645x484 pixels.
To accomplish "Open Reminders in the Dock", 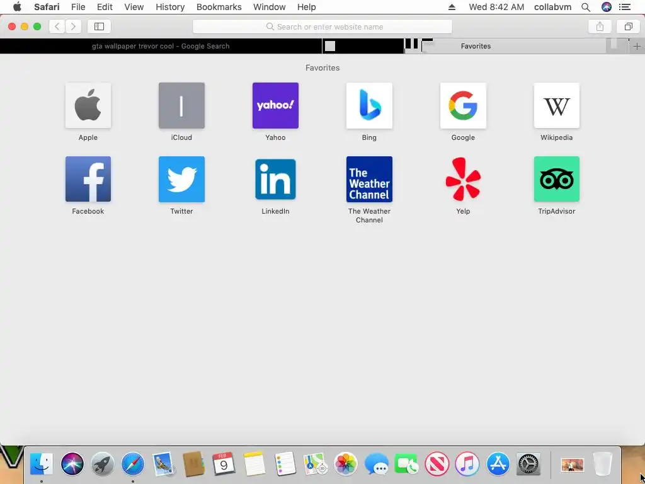I will (285, 464).
